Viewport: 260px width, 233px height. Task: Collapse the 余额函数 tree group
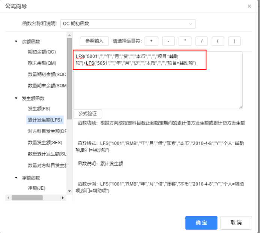coord(16,42)
